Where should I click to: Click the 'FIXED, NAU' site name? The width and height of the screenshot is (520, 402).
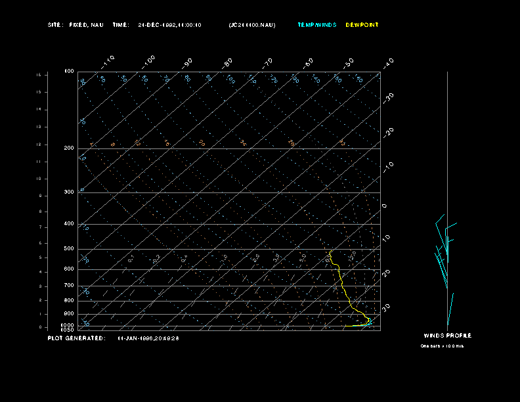(87, 25)
